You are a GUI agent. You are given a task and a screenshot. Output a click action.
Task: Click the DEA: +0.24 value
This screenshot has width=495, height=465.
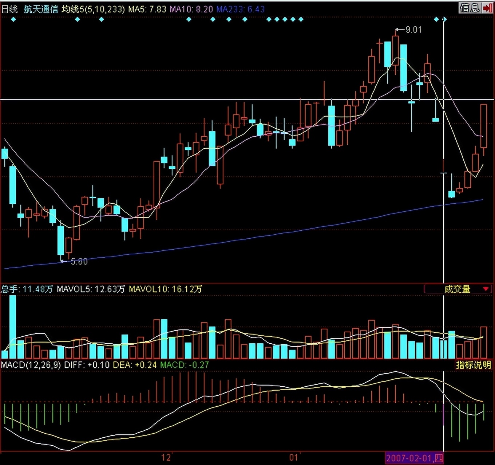point(135,365)
